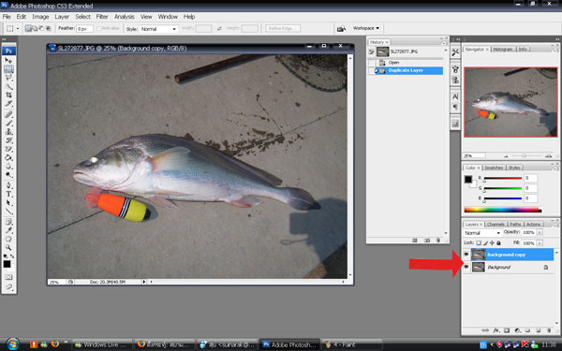Toggle lock image pixels
This screenshot has width=562, height=351.
tap(485, 242)
